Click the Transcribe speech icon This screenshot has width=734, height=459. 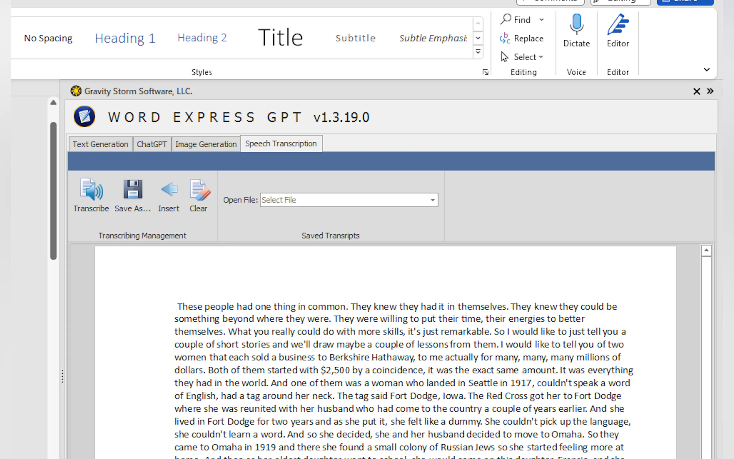click(91, 189)
